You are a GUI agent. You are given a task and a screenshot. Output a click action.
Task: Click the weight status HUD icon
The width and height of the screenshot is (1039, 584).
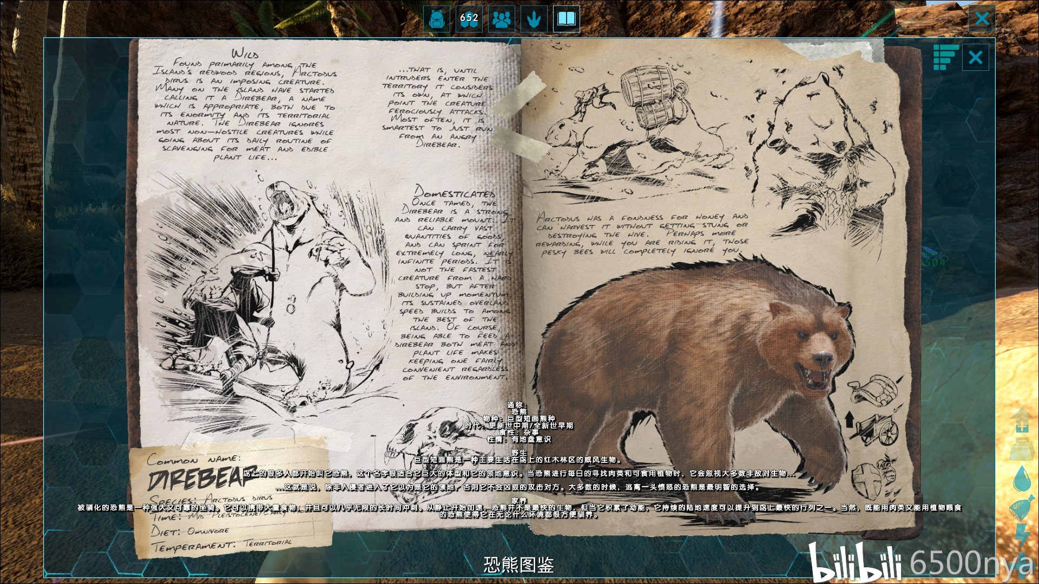pyautogui.click(x=1021, y=450)
